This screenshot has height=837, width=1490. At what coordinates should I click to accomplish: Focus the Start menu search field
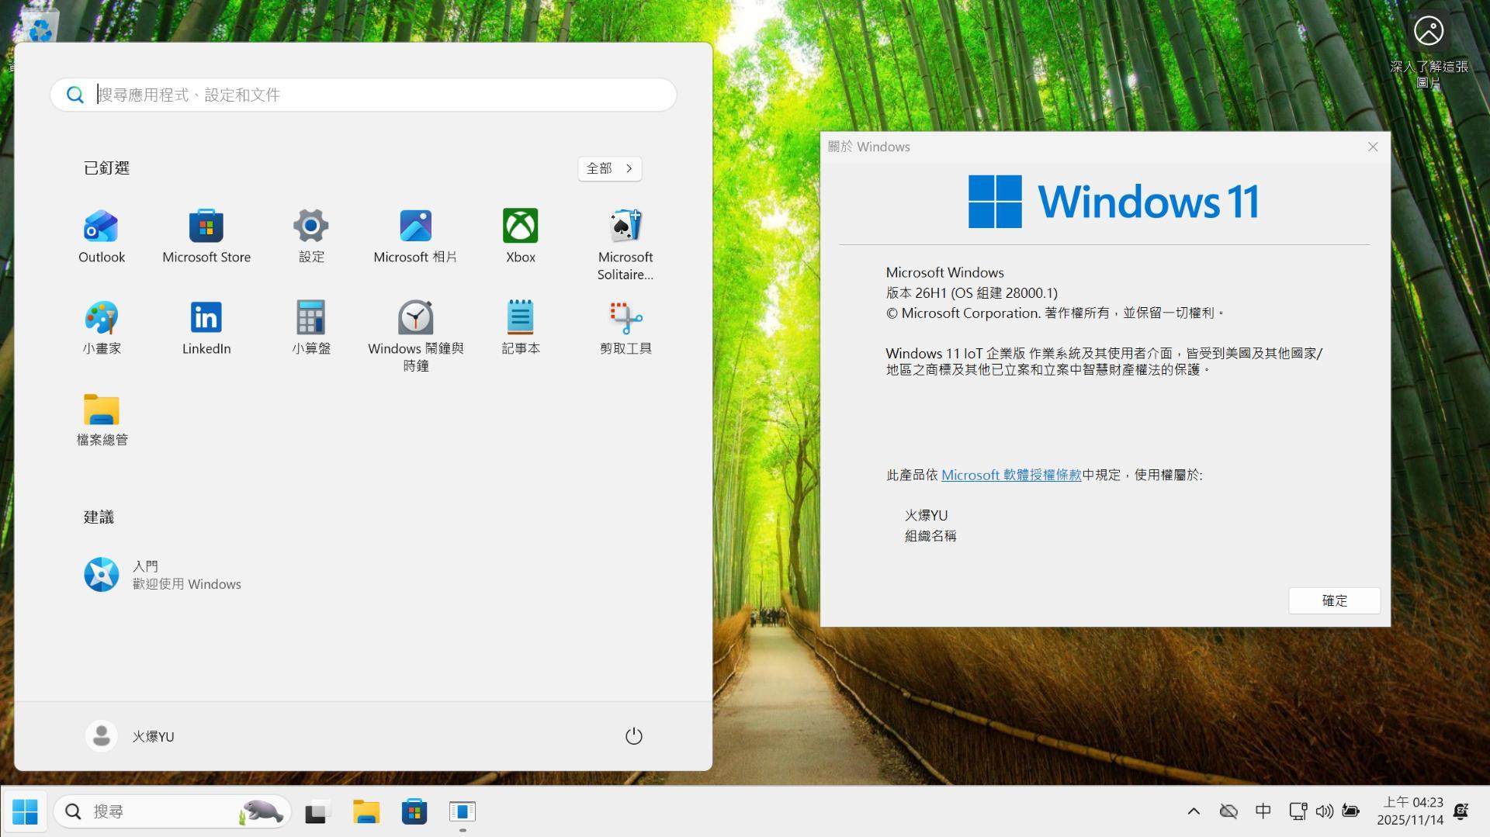(363, 95)
